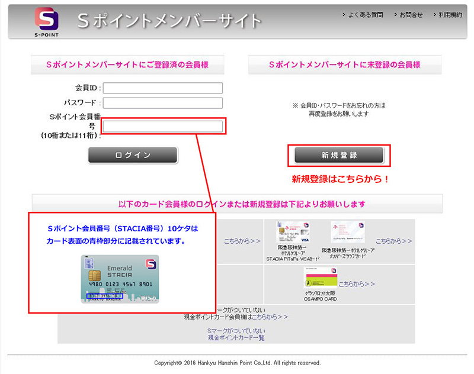Open the 現金ポイントカード一覧 link
Image resolution: width=474 pixels, height=374 pixels.
(x=236, y=337)
